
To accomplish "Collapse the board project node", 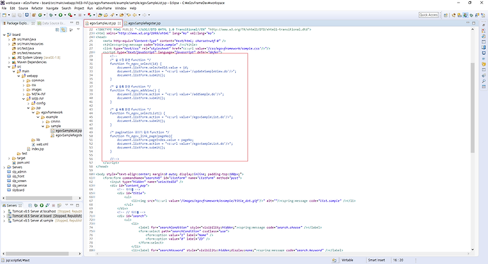I will 4,35.
